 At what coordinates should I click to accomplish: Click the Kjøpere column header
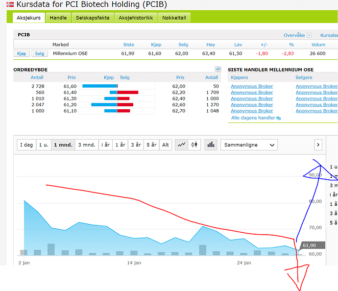[240, 77]
